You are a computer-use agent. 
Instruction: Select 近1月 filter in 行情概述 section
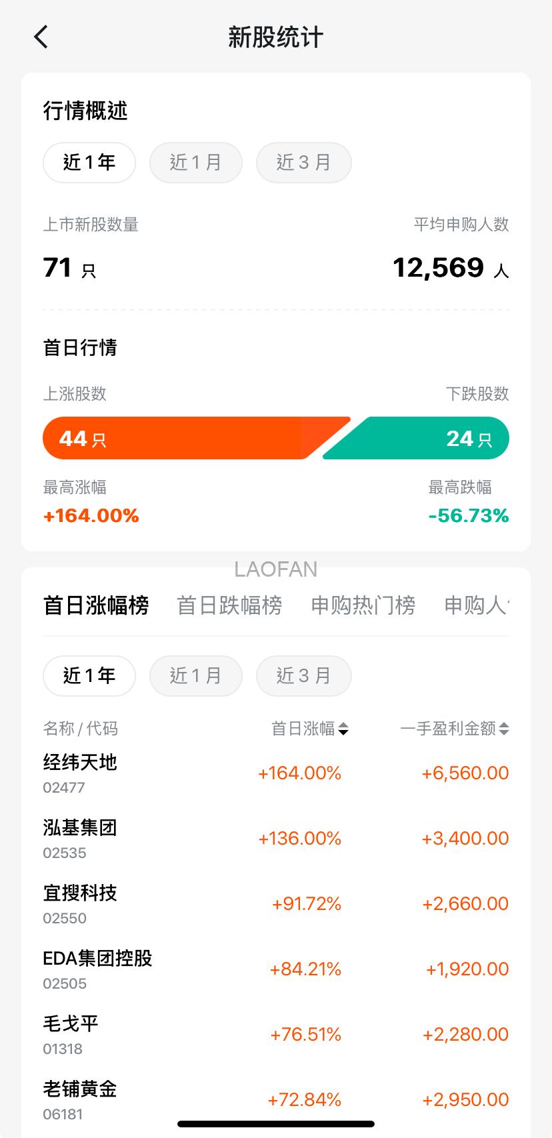(x=195, y=162)
